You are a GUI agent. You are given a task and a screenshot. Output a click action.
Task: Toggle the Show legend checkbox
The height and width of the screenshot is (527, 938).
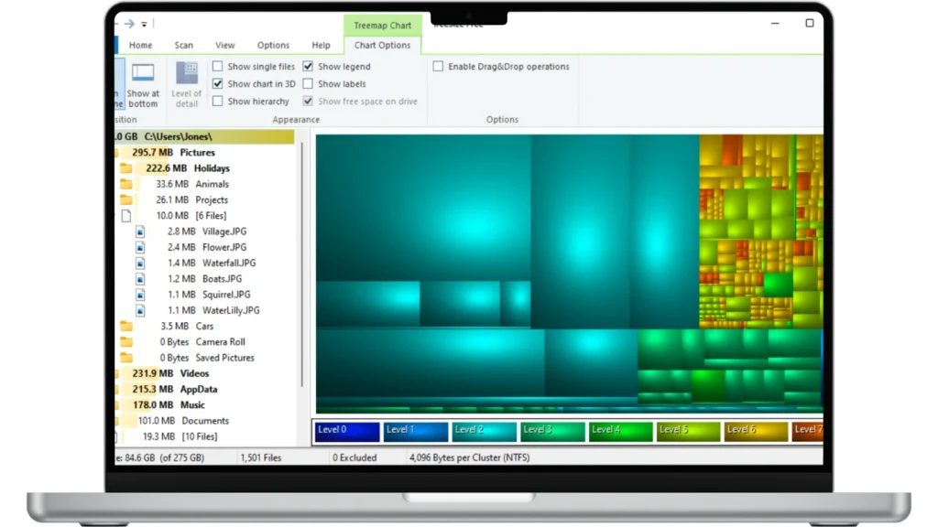coord(309,67)
